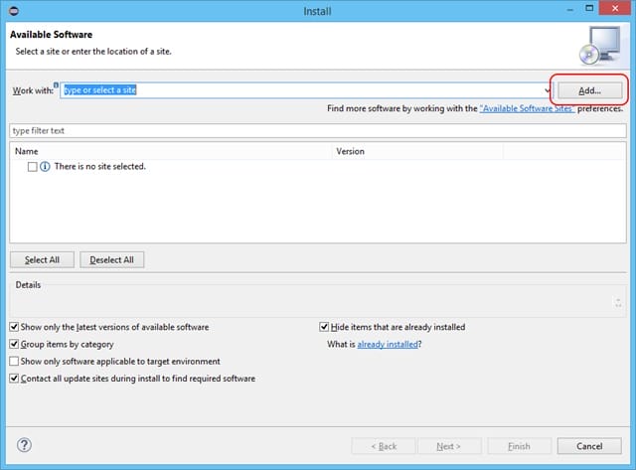Click the Eclipse icon in title bar
Screen dimensions: 636x470
click(13, 11)
